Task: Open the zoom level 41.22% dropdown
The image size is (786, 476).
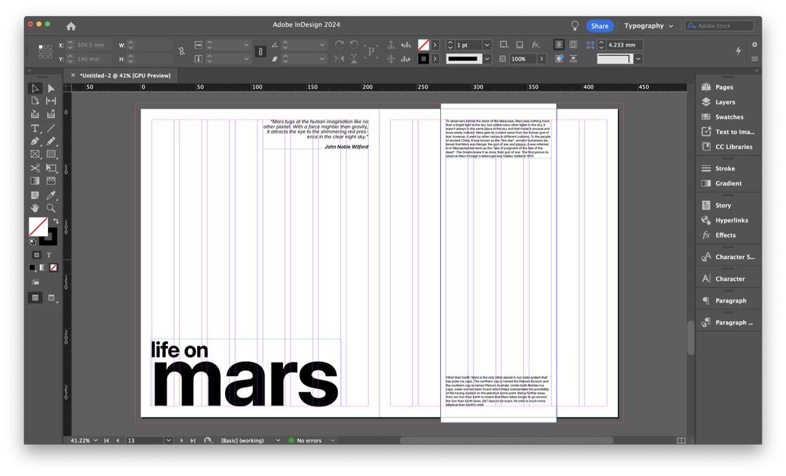Action: point(95,440)
